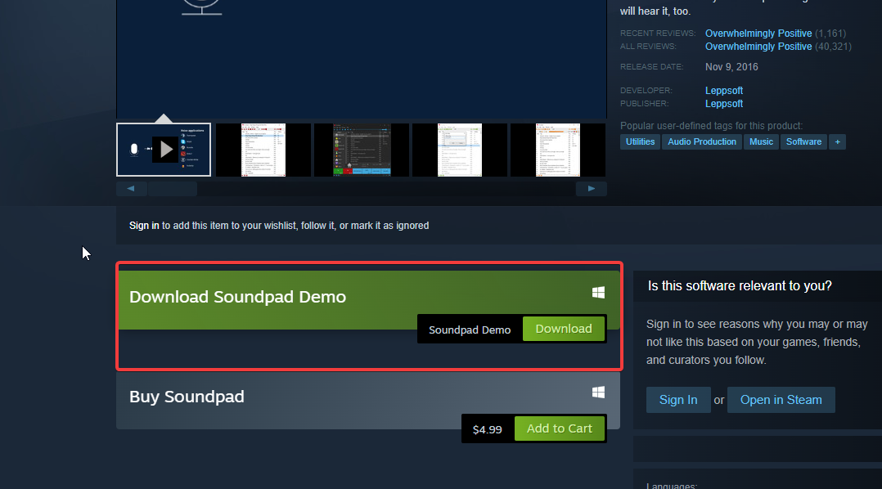Click the Buy Soundpad heading
The image size is (882, 489).
pyautogui.click(x=187, y=397)
